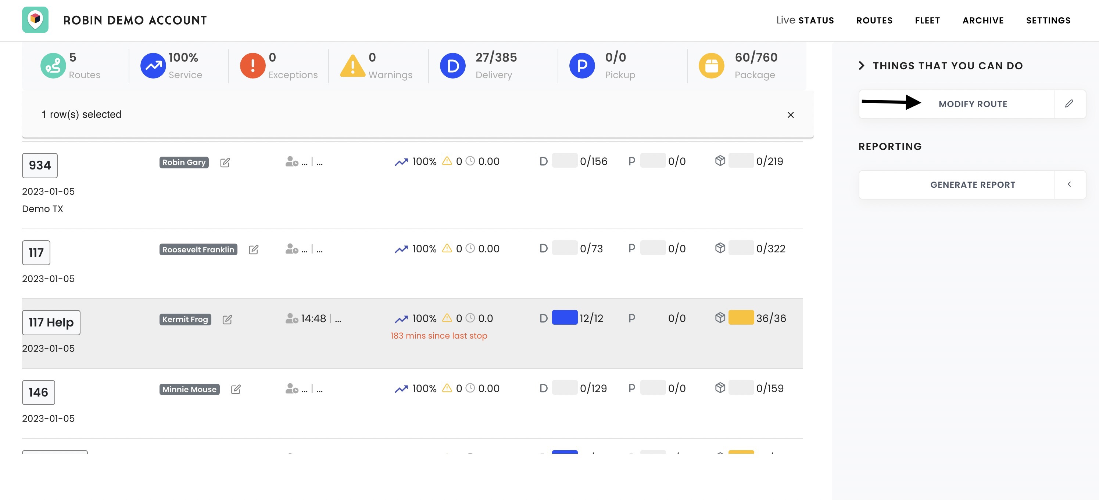Edit driver Kermit Frog via pencil icon
The height and width of the screenshot is (500, 1099).
(228, 320)
